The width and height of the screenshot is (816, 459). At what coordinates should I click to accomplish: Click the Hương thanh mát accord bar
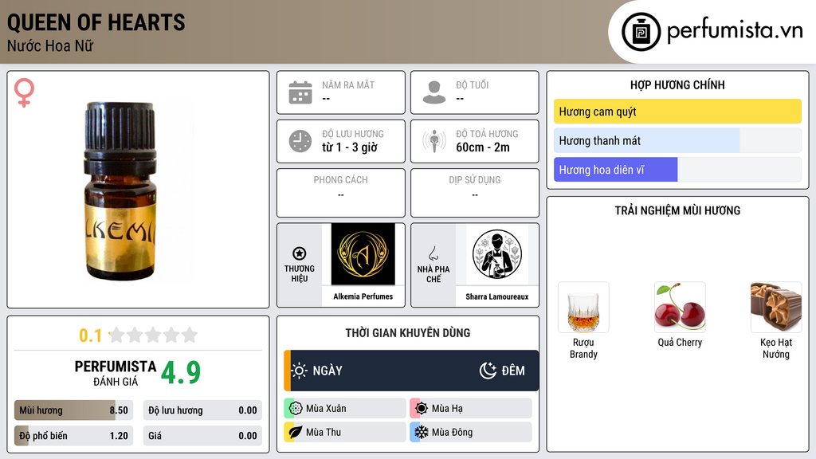tap(677, 140)
